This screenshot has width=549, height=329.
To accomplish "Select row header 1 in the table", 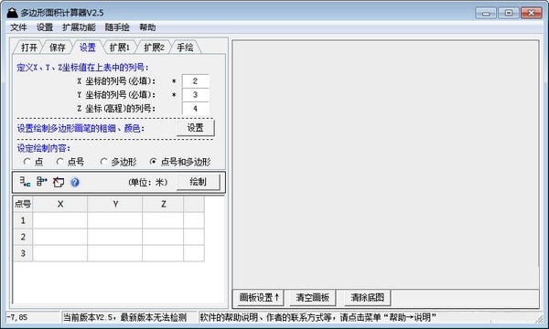I will pos(23,220).
